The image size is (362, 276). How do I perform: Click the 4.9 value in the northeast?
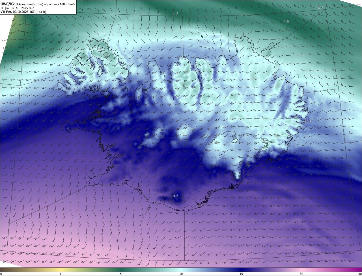pos(286,22)
